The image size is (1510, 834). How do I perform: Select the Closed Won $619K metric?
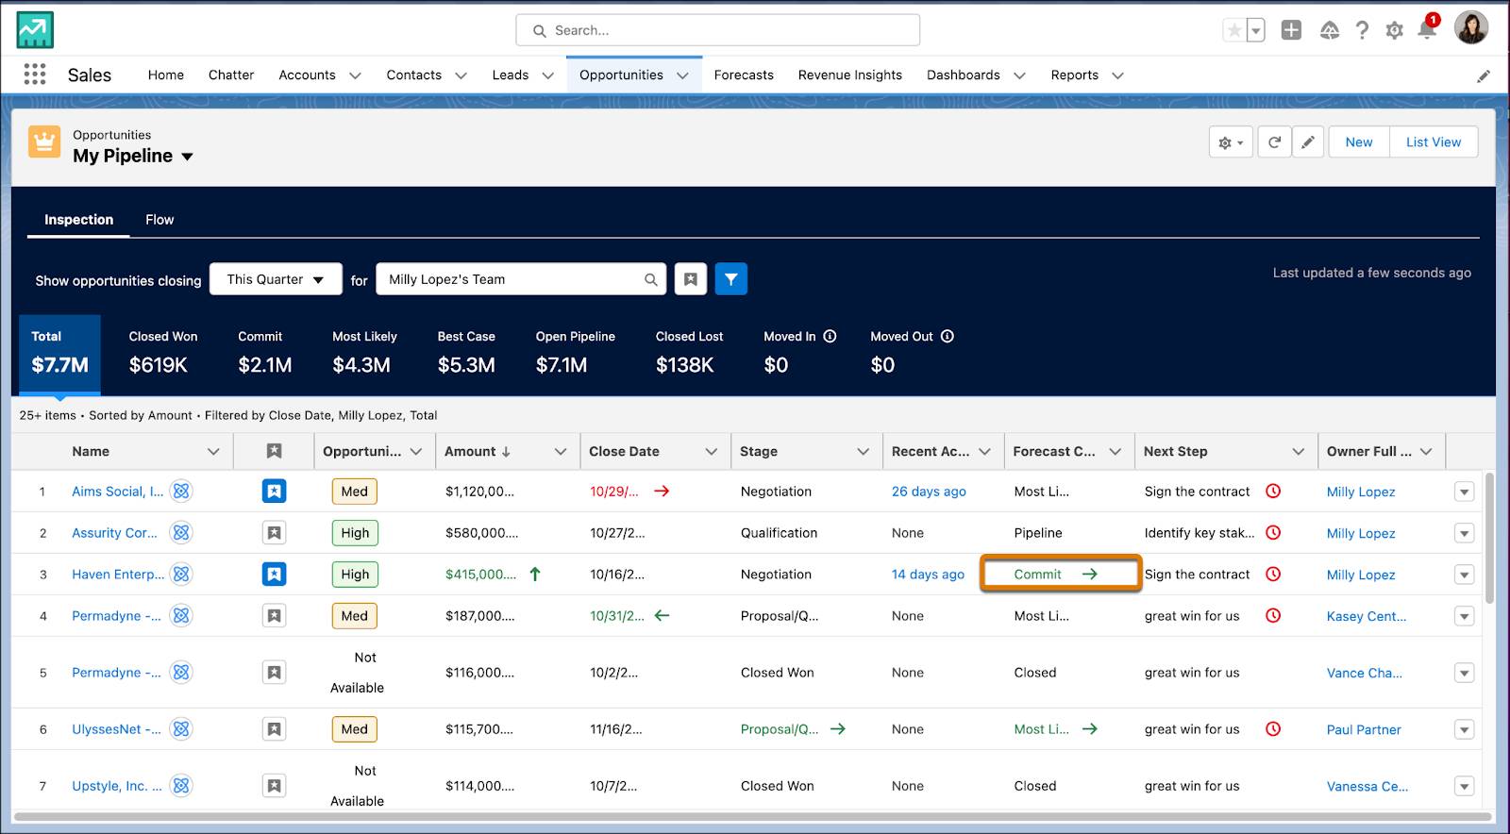[162, 354]
